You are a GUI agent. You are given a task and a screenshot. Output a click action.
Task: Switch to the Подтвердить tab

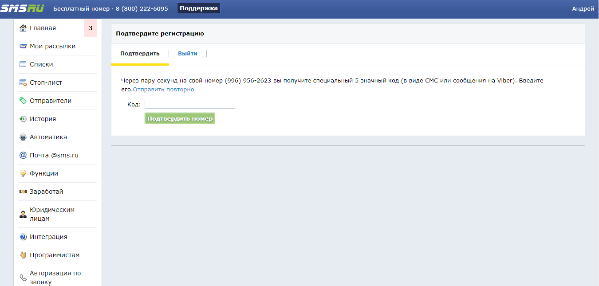(x=140, y=54)
